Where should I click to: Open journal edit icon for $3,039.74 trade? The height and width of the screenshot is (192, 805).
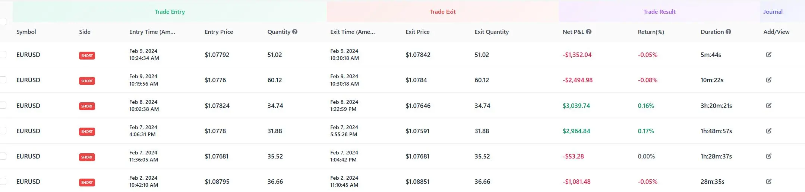coord(768,106)
